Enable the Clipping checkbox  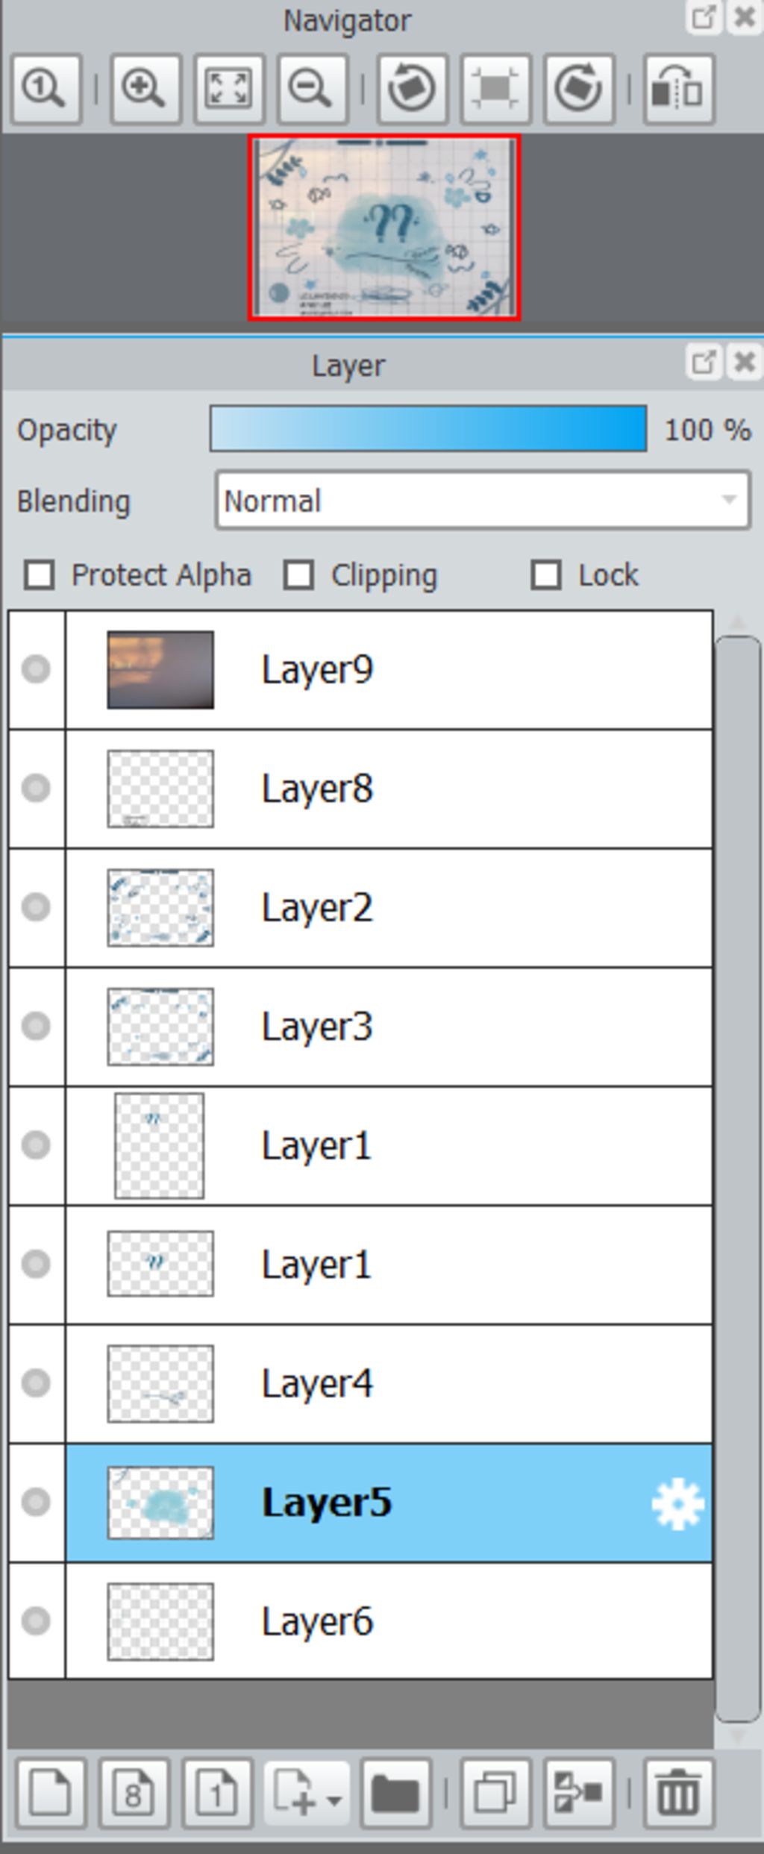pyautogui.click(x=298, y=575)
